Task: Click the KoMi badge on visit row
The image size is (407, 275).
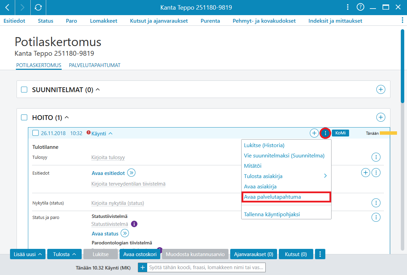Action: 340,133
